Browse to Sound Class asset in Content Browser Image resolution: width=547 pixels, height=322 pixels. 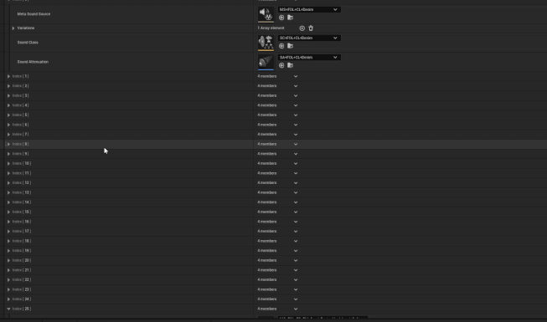[x=290, y=46]
